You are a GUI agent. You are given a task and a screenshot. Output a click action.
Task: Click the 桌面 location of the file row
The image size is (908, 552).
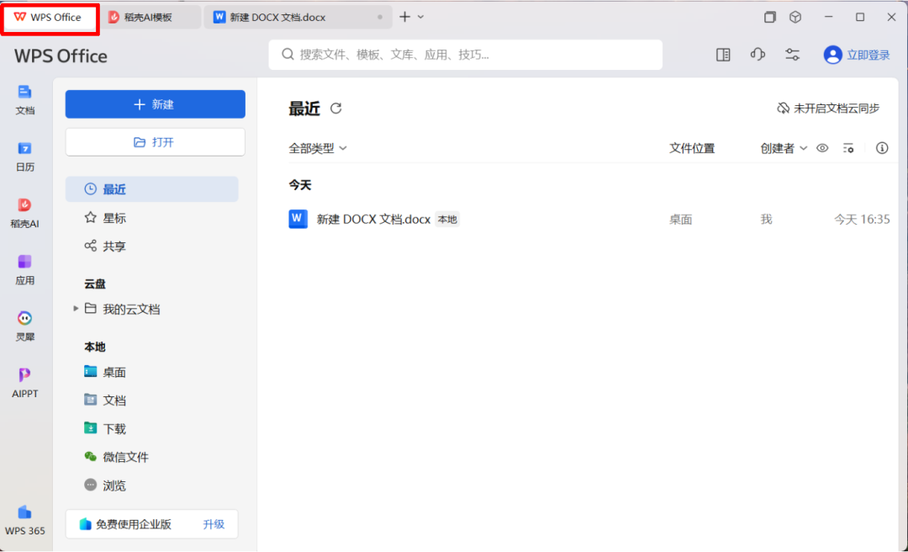click(x=681, y=220)
